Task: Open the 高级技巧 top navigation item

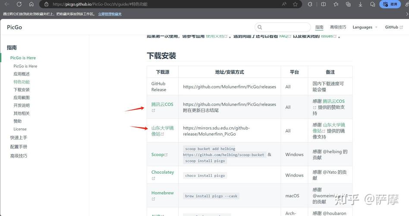Action: [x=338, y=27]
